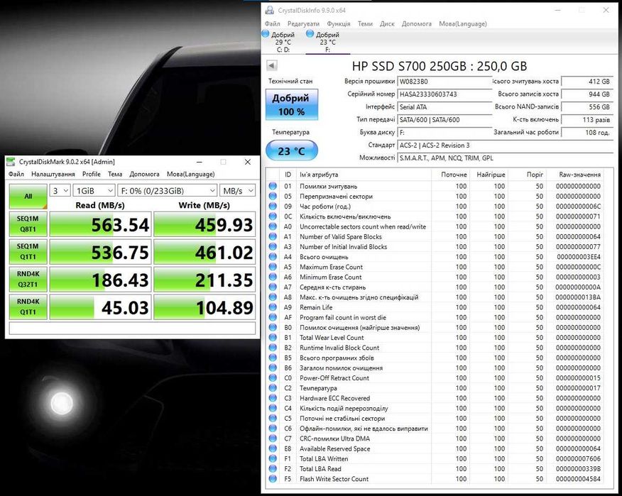Open the Функція menu in CrystalDiskInfo

pyautogui.click(x=339, y=24)
